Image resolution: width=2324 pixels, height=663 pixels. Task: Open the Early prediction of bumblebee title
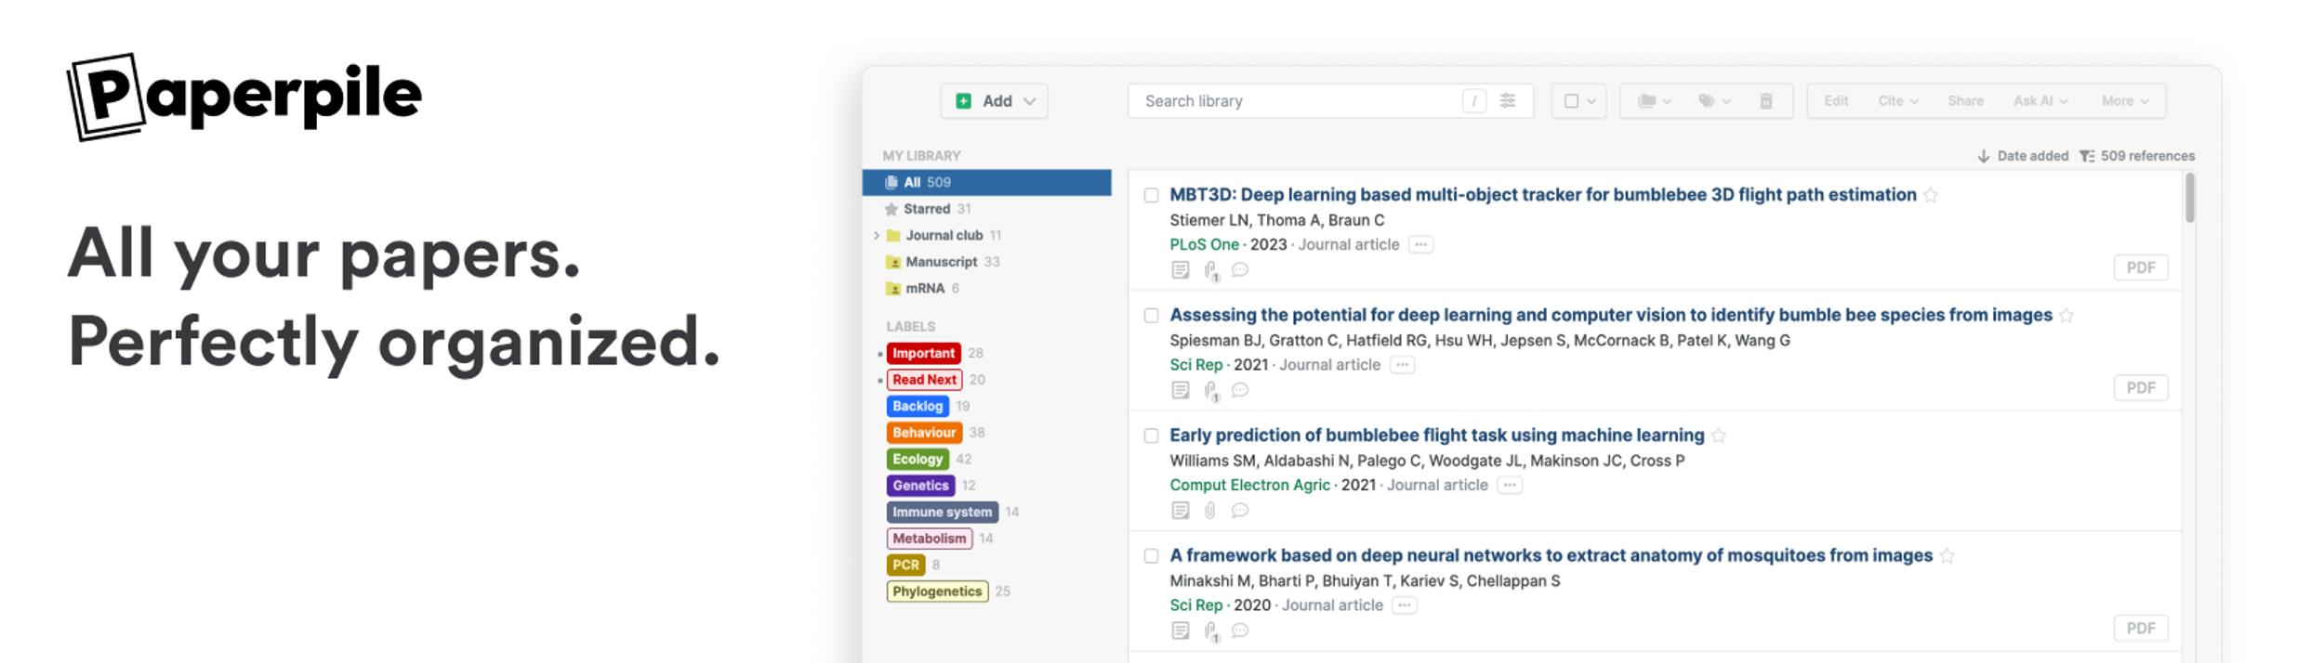point(1436,435)
